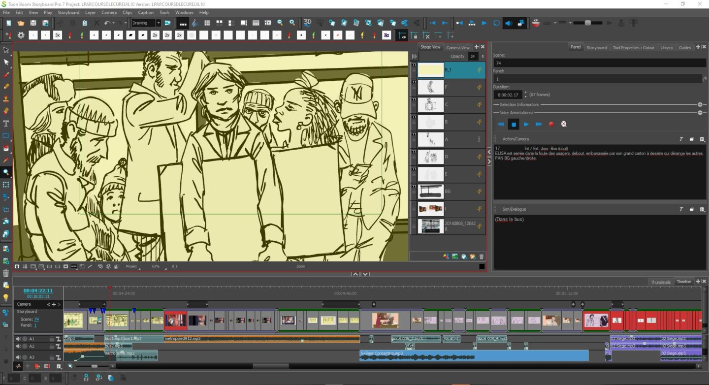Click the 3D scene toggle icon in top toolbar
This screenshot has width=709, height=385.
(307, 23)
